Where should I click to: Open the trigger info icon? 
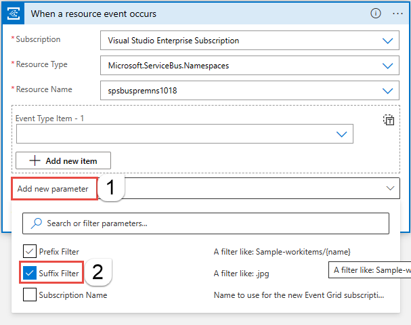tap(376, 14)
